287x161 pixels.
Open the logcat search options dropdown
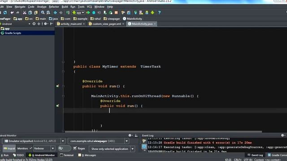61,148
